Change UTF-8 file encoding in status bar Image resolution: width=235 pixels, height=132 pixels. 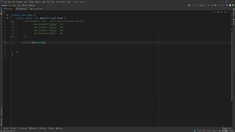click(209, 131)
